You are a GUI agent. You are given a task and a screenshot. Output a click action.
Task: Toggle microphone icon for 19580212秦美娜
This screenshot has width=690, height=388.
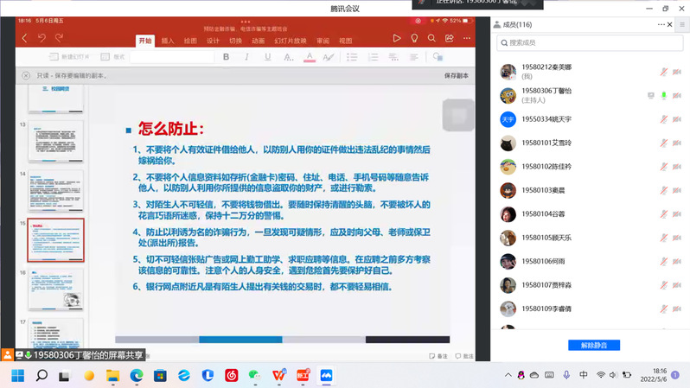663,72
